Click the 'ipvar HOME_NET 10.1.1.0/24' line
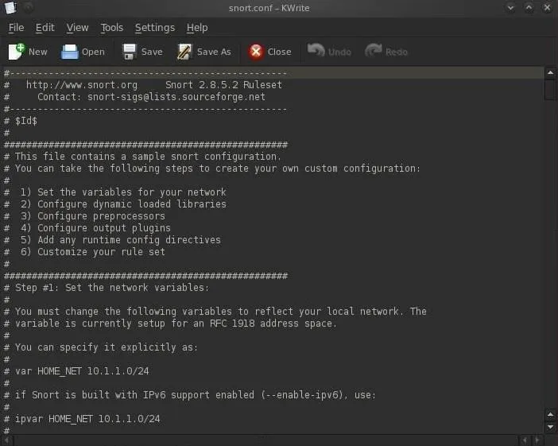This screenshot has height=446, width=558. point(82,419)
